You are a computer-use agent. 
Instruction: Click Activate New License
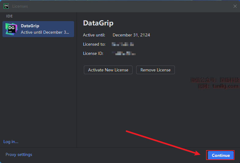(x=108, y=70)
